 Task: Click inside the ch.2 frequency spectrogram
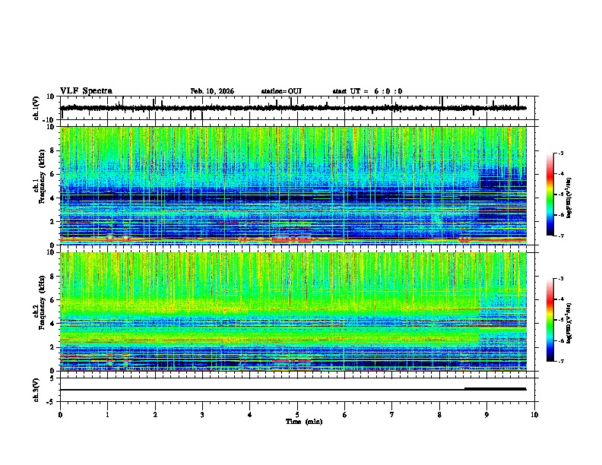[x=293, y=312]
